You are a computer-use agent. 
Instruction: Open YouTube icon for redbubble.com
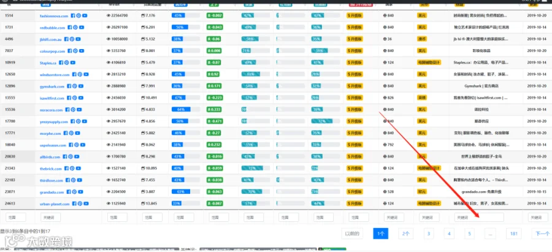pos(82,28)
